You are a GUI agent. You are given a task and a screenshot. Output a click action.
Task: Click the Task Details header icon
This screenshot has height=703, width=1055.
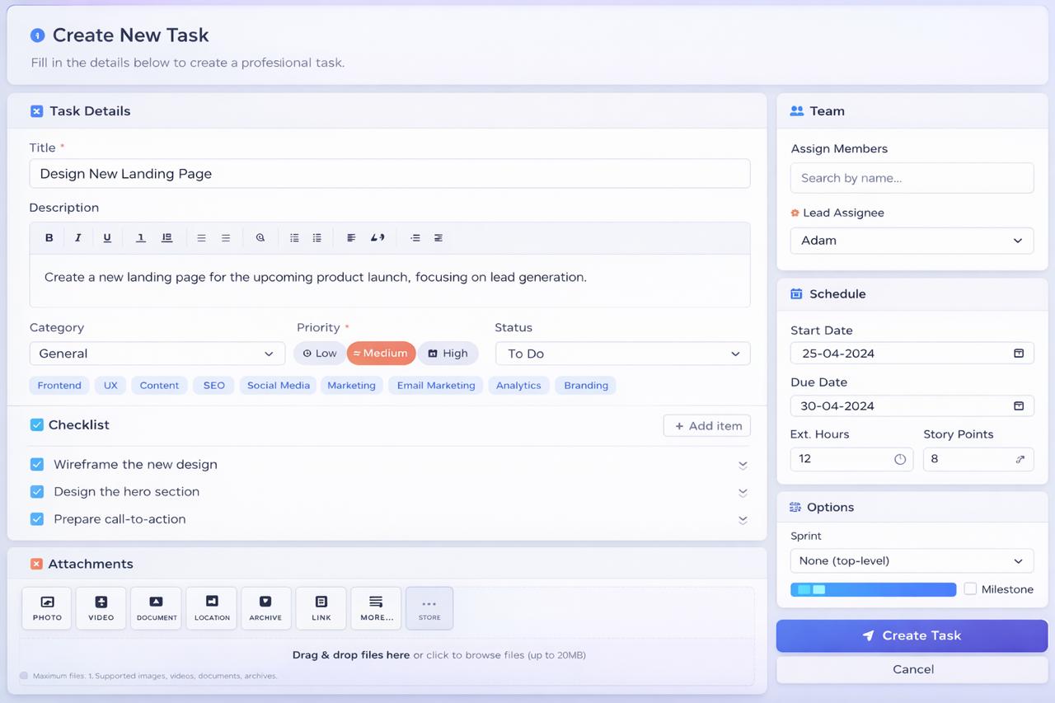(36, 111)
